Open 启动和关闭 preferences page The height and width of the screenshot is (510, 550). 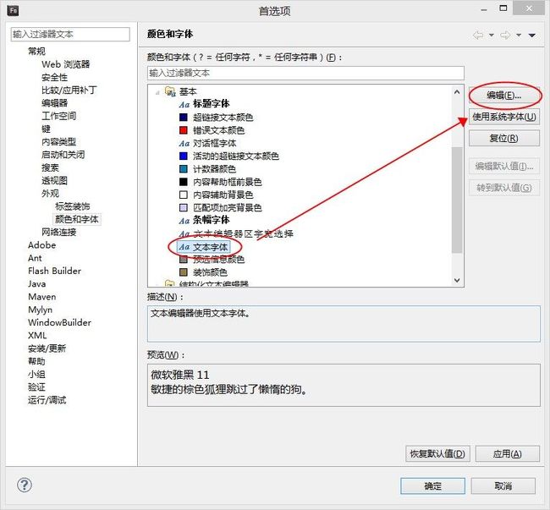(x=63, y=155)
